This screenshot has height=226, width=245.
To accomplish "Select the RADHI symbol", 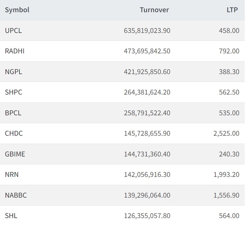I will (15, 51).
